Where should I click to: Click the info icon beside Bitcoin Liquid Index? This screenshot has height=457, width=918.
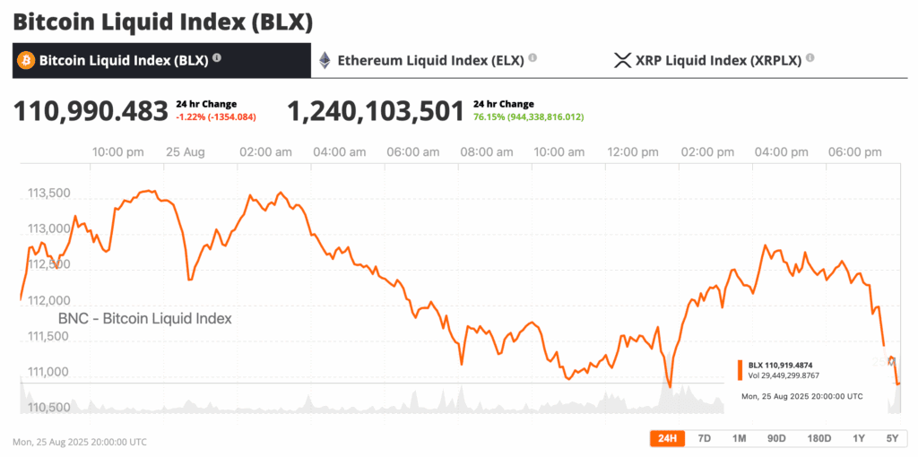(217, 59)
